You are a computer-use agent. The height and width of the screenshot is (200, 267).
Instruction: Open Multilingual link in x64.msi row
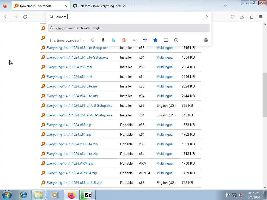[165, 77]
